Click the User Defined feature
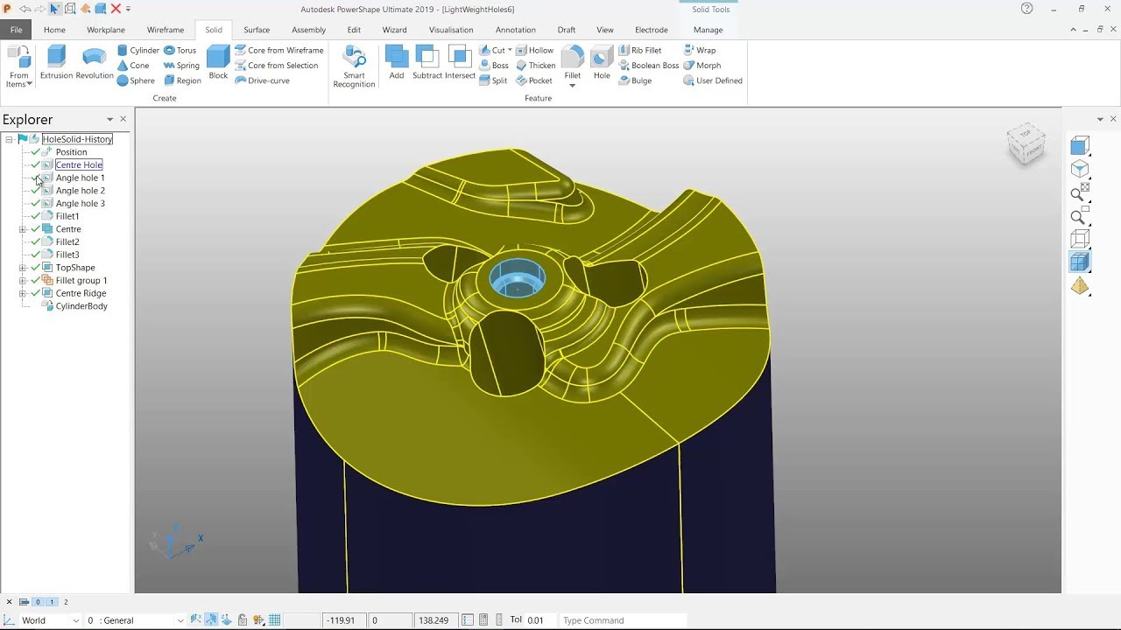 pos(713,80)
